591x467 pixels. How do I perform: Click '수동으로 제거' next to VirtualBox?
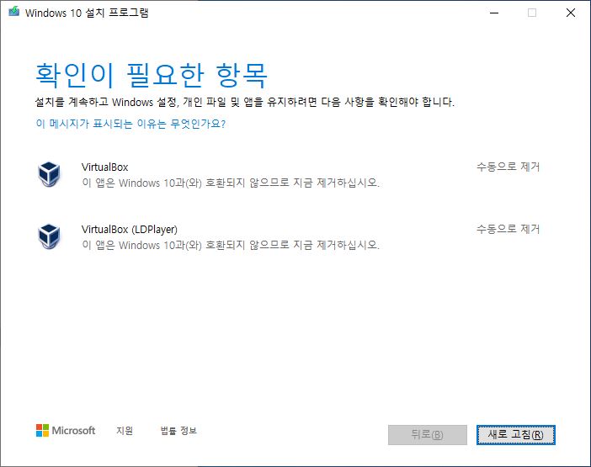coord(508,167)
